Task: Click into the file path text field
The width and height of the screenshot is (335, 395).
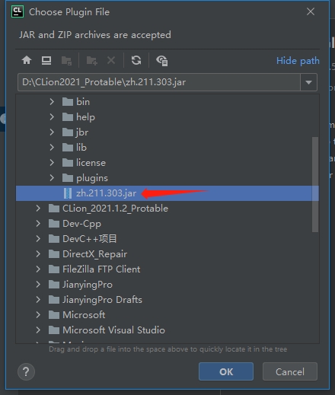Action: tap(159, 82)
